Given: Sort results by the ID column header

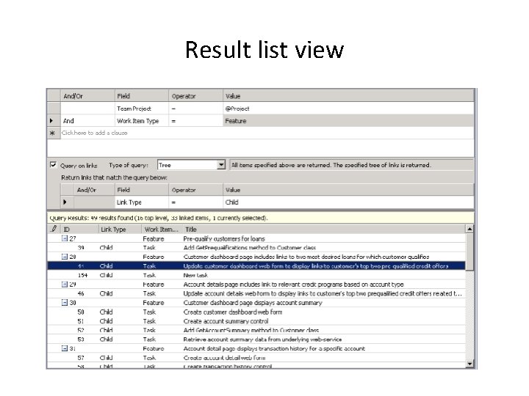Looking at the screenshot, I should click(79, 229).
